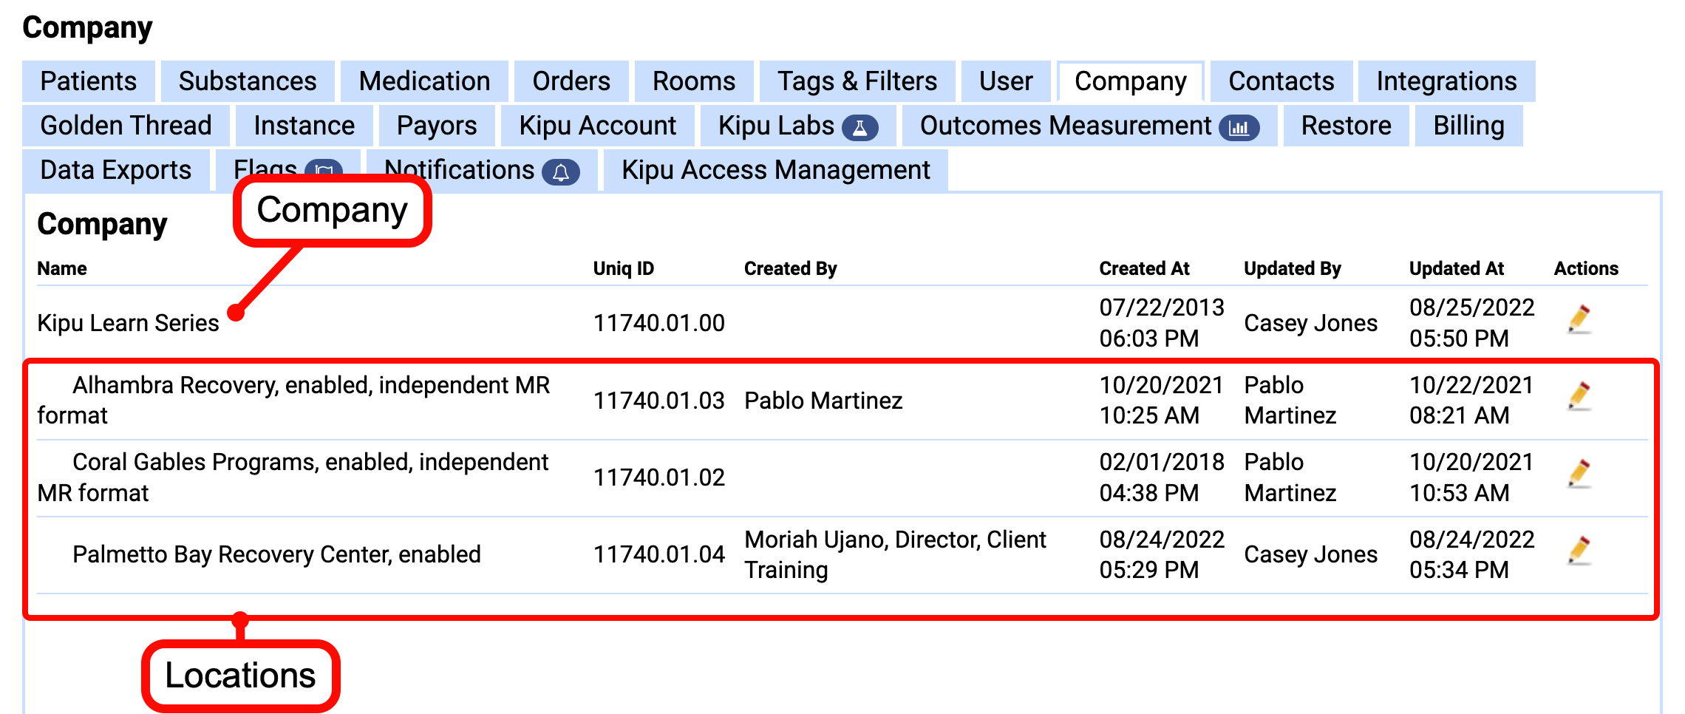
Task: Click created date 10/20/2021 10:25 AM
Action: (x=1162, y=400)
